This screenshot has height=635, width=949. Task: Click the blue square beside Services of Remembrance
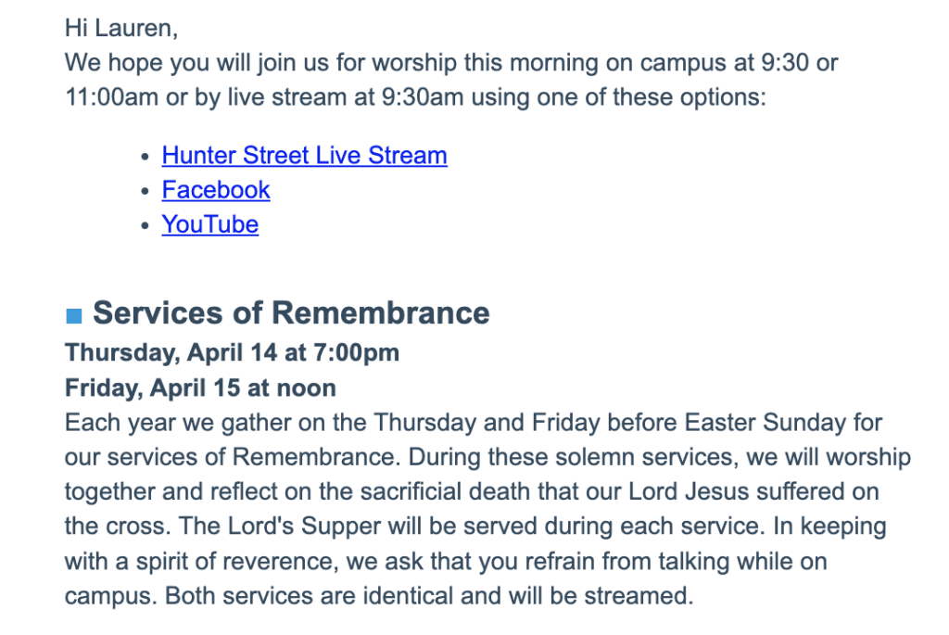coord(74,316)
